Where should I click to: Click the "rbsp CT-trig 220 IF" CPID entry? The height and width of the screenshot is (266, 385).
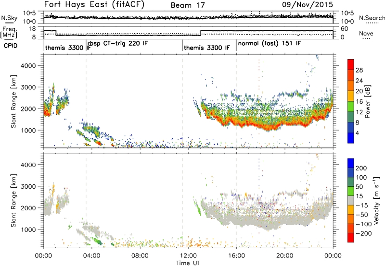pyautogui.click(x=117, y=43)
